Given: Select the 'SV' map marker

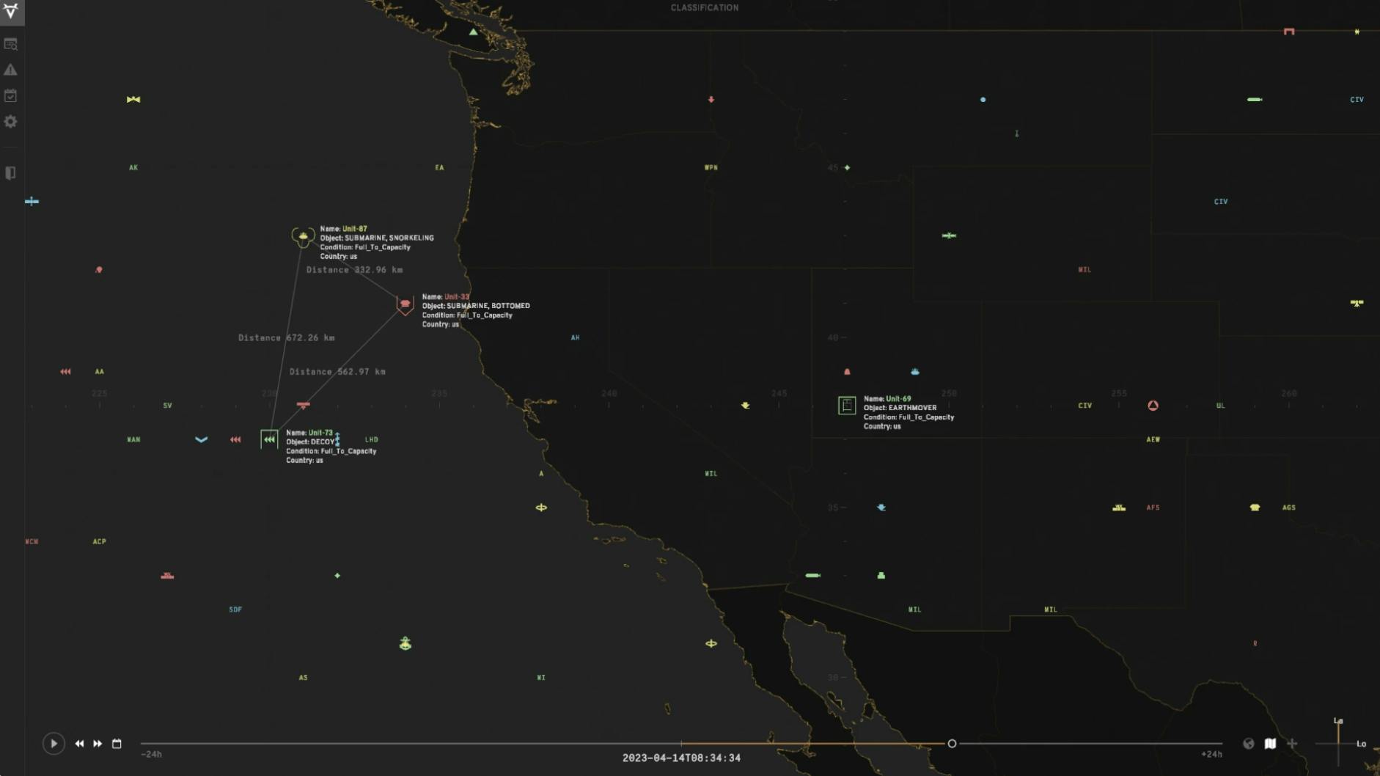Looking at the screenshot, I should [x=167, y=406].
